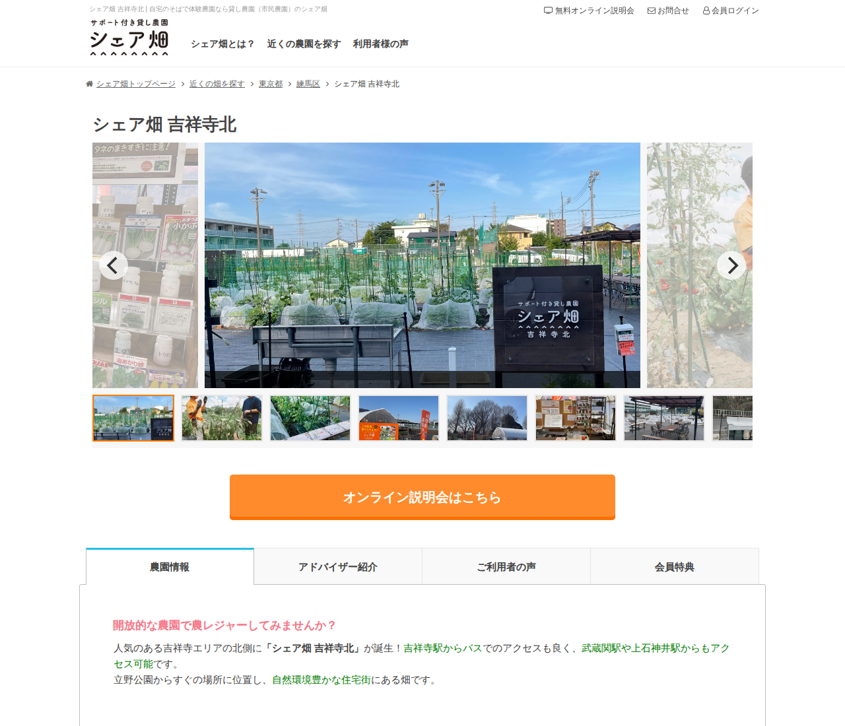The image size is (845, 726).
Task: Click the シェア畑 吉祥寺北 breadcrumb text
Action: pyautogui.click(x=366, y=84)
